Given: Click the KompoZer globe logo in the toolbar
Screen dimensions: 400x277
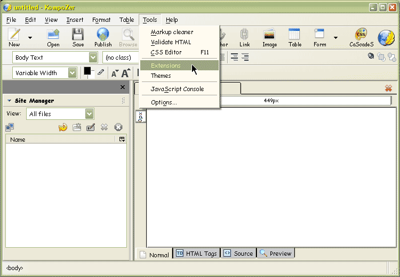Looking at the screenshot, I should pos(386,38).
